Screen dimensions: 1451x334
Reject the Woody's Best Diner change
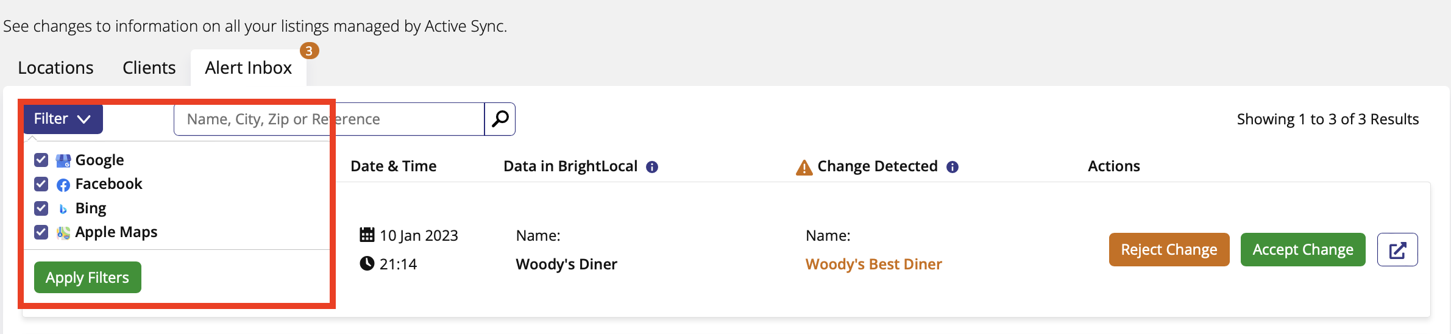(1169, 250)
